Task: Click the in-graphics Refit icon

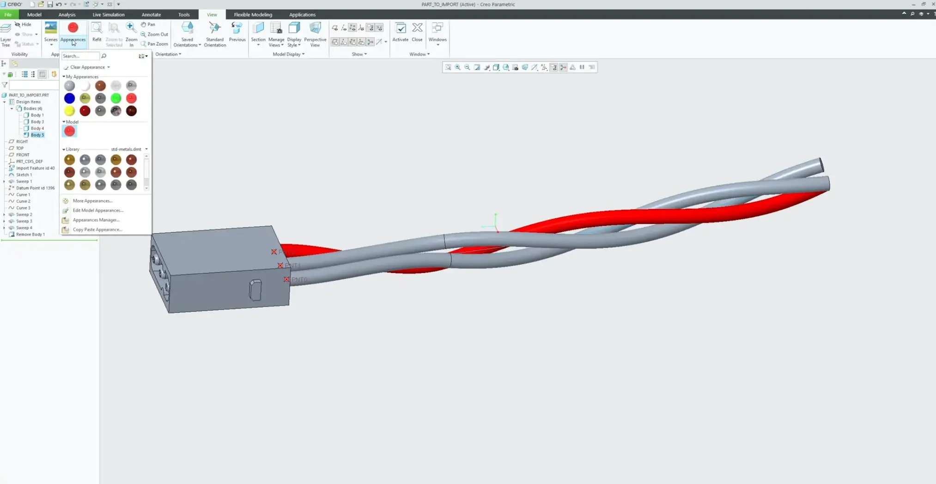Action: [x=448, y=67]
